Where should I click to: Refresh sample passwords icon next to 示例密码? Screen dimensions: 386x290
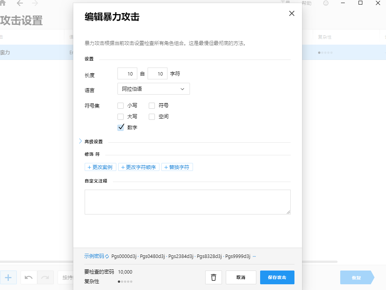(x=107, y=256)
